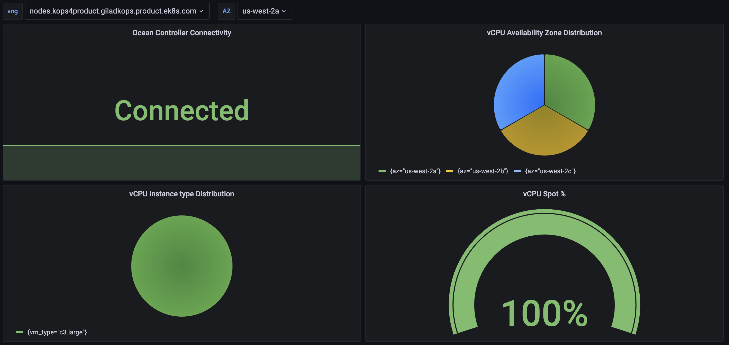Toggle us-west-2b legend series
The height and width of the screenshot is (345, 729).
tap(482, 171)
